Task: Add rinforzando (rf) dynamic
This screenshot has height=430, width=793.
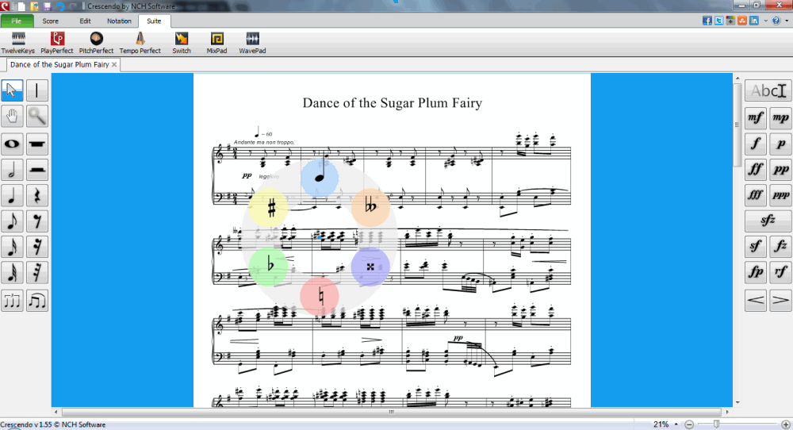Action: coord(780,272)
